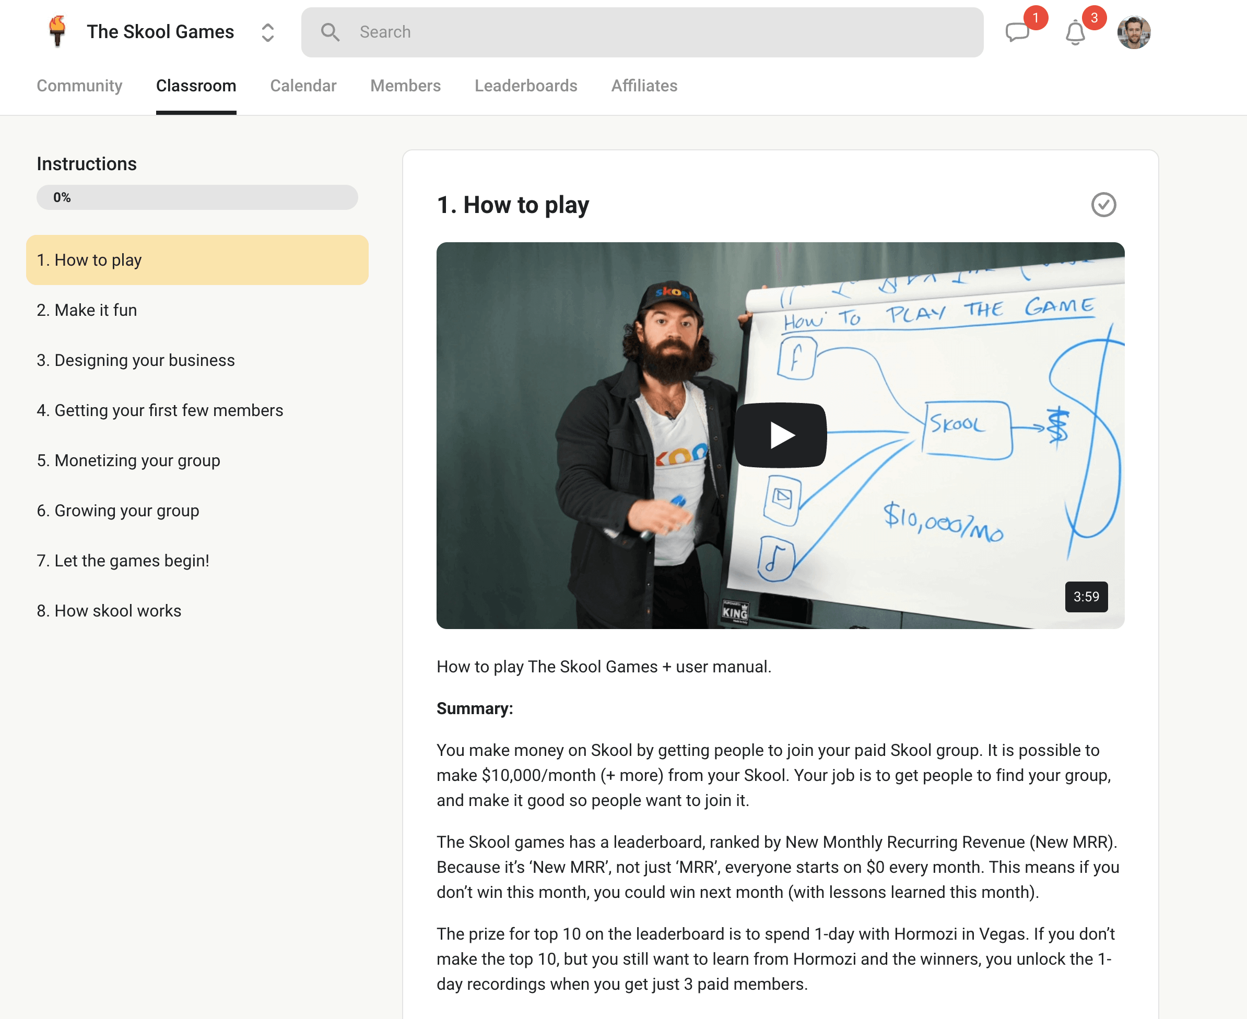Mark lesson complete with checkmark circle
The height and width of the screenshot is (1019, 1247).
click(1103, 205)
